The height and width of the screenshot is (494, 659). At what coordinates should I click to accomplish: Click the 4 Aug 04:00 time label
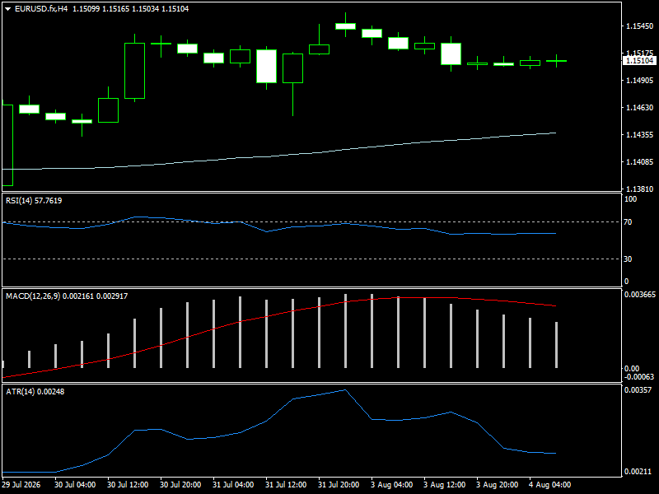549,485
